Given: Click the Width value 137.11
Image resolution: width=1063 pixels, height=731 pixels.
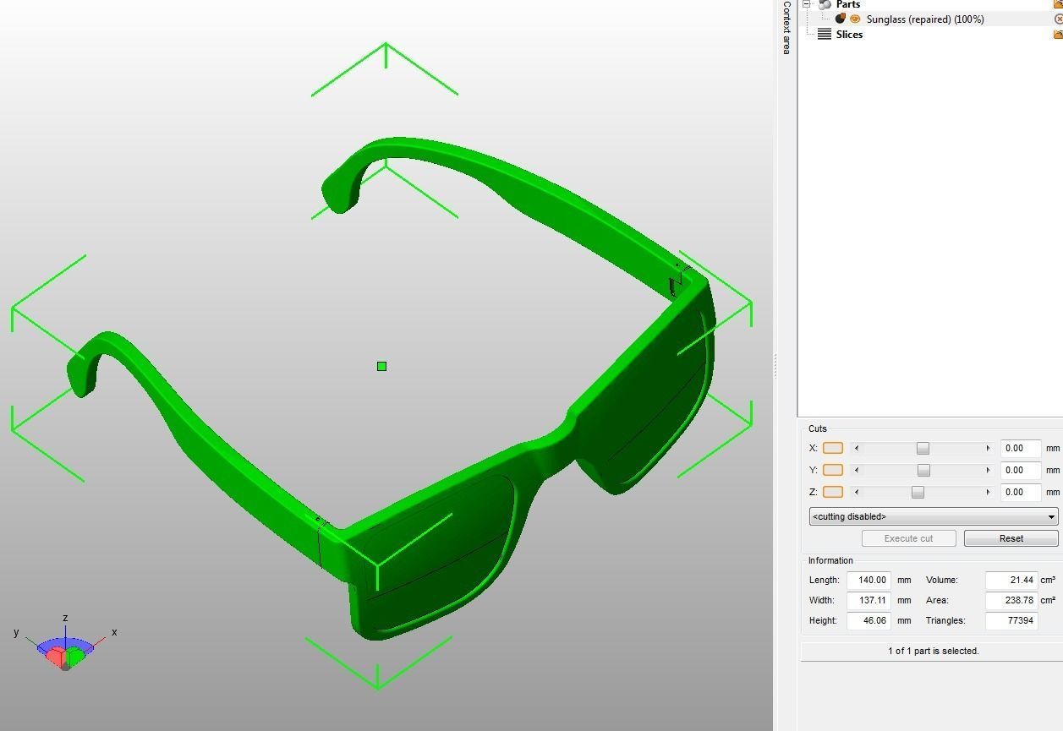Looking at the screenshot, I should (870, 600).
